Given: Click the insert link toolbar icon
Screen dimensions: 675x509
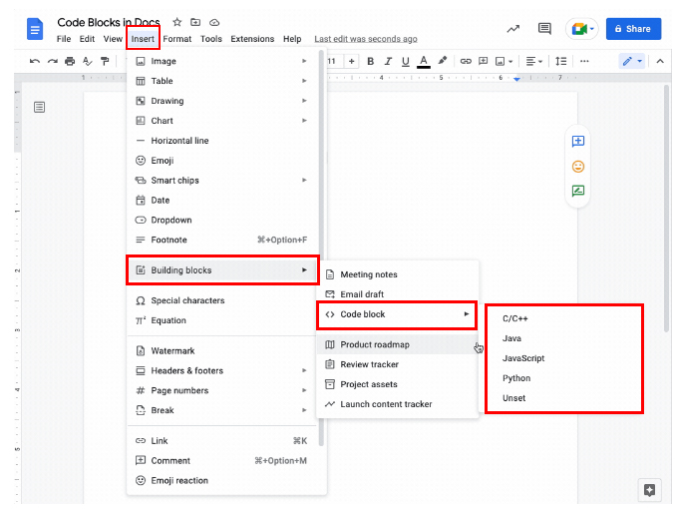Looking at the screenshot, I should 466,61.
